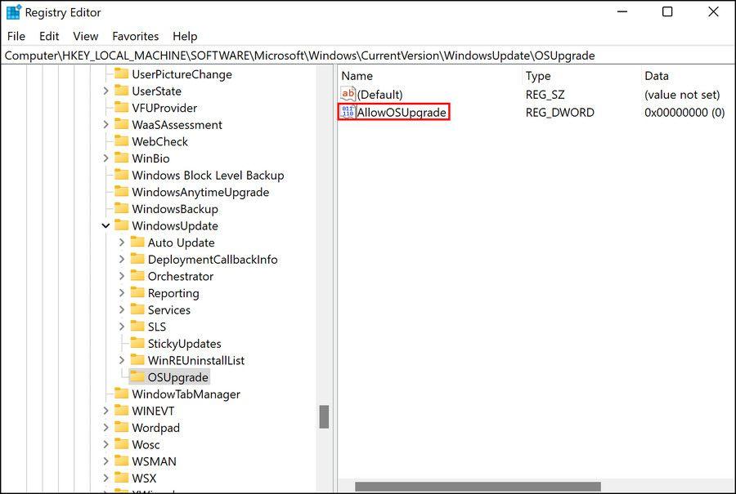Click the 0x00000000 (0) data cell
The height and width of the screenshot is (494, 736).
click(x=684, y=113)
